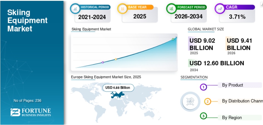This screenshot has width=263, height=125.
Task: Select the number 2 segmentation circle
Action: pos(207,101)
